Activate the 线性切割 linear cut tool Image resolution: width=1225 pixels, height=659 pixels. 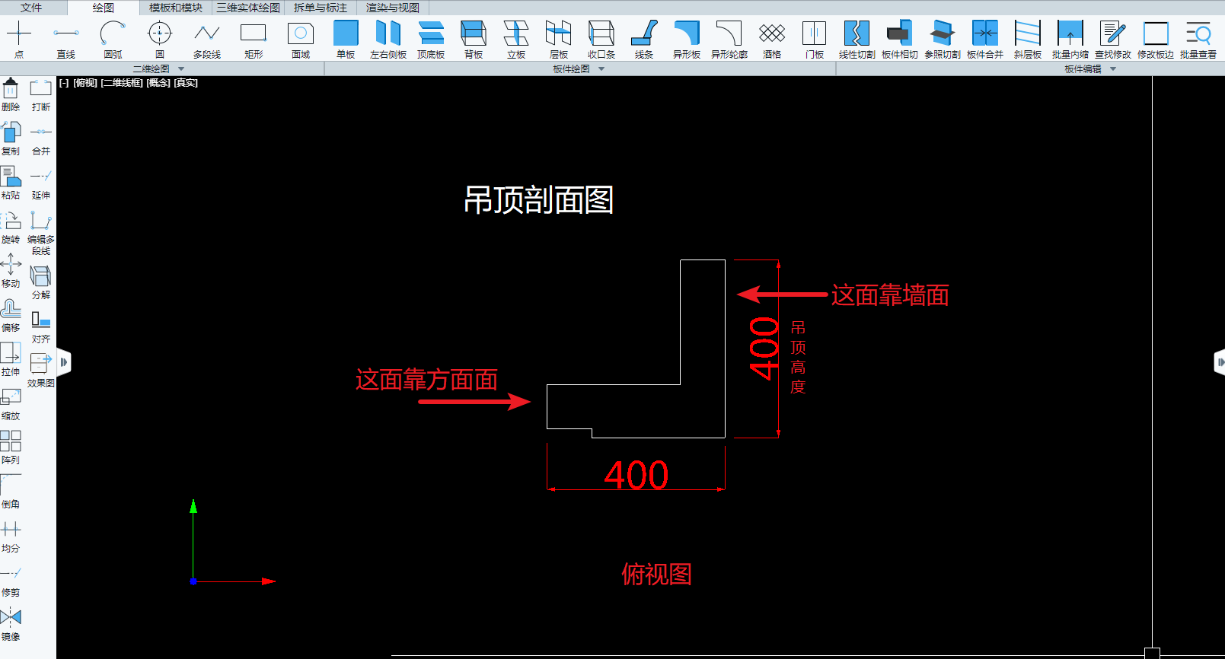tap(857, 40)
